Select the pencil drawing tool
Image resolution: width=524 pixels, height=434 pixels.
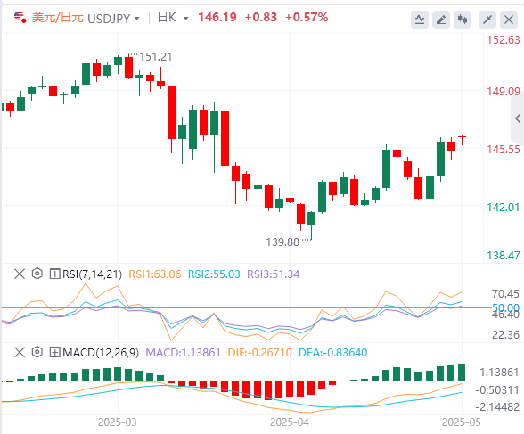[x=441, y=20]
